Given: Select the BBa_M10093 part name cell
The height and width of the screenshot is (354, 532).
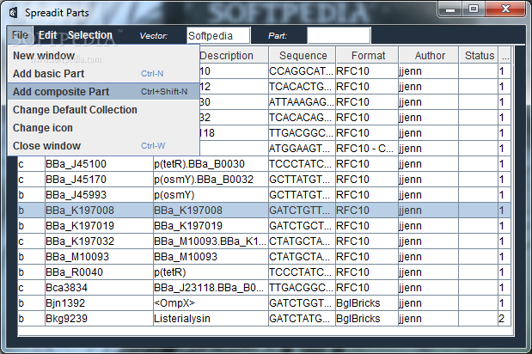Looking at the screenshot, I should pos(99,257).
